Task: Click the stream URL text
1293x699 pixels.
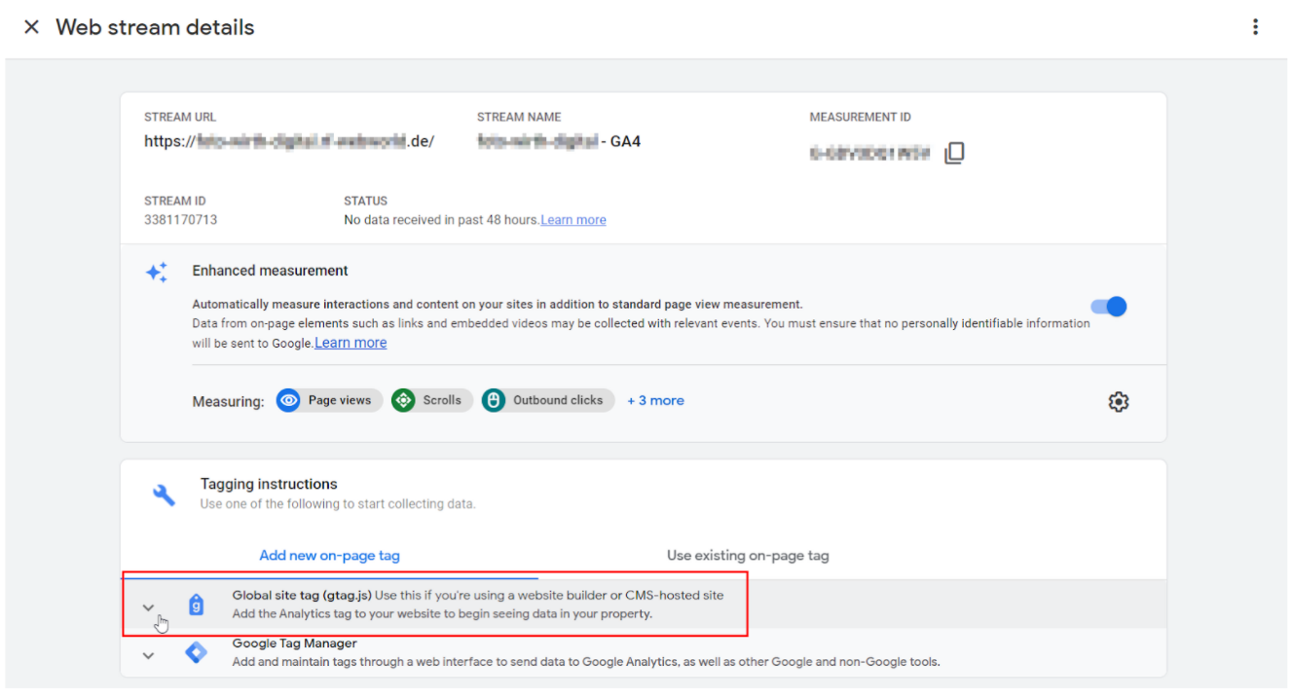Action: pos(289,141)
